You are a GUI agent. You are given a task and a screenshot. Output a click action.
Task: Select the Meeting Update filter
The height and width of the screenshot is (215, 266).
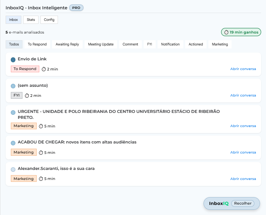pyautogui.click(x=101, y=44)
